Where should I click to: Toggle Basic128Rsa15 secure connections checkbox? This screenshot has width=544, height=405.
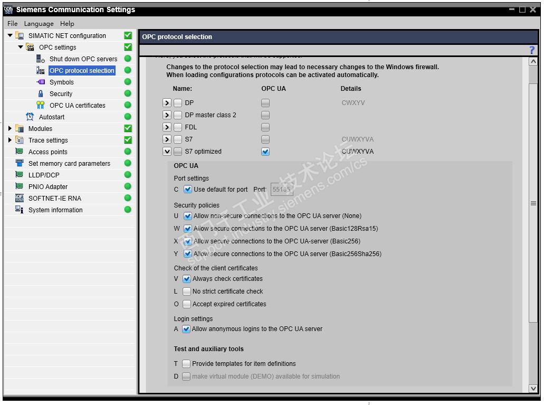188,229
